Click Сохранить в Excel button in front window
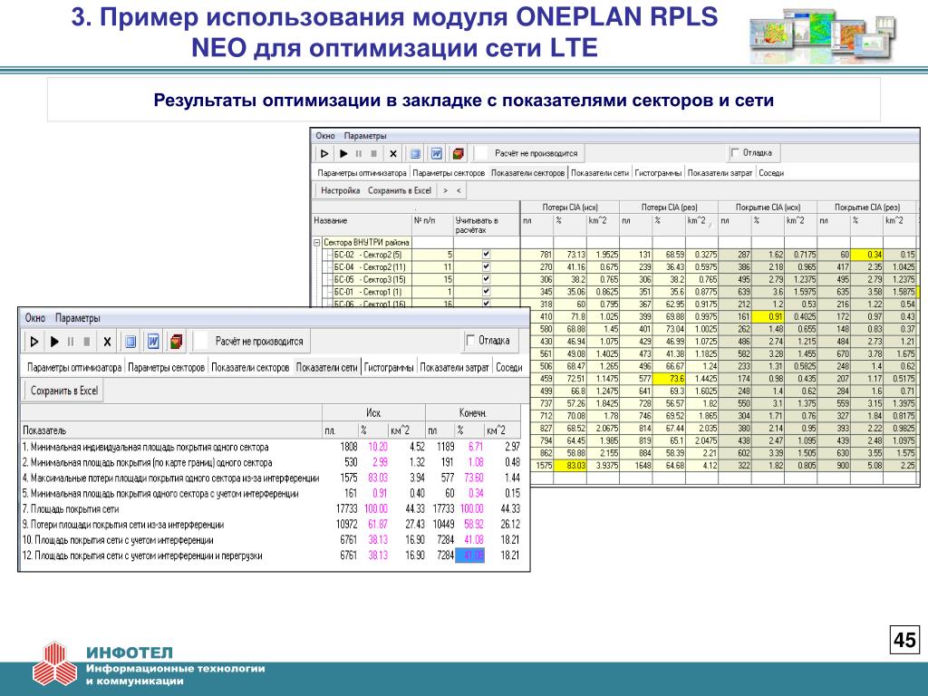This screenshot has height=696, width=928. [64, 391]
